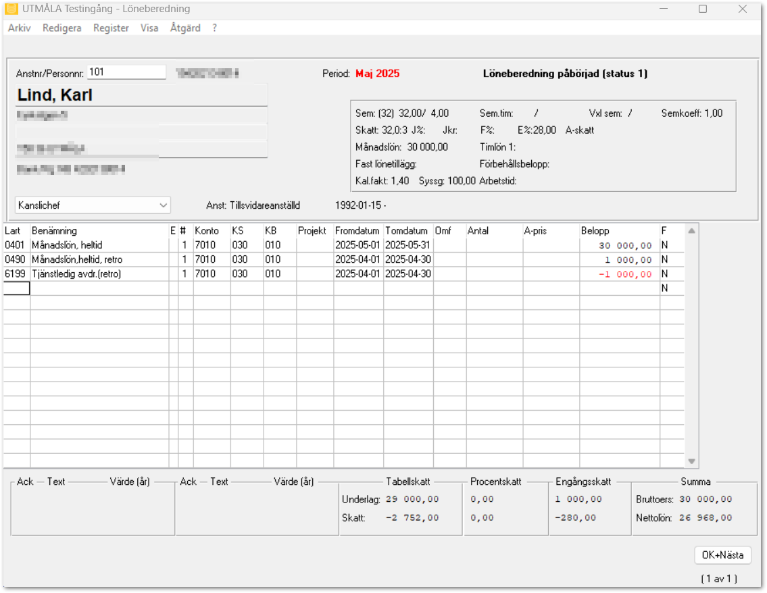Click Tomdatum 2025-05-31
Image resolution: width=767 pixels, height=593 pixels.
(x=407, y=245)
